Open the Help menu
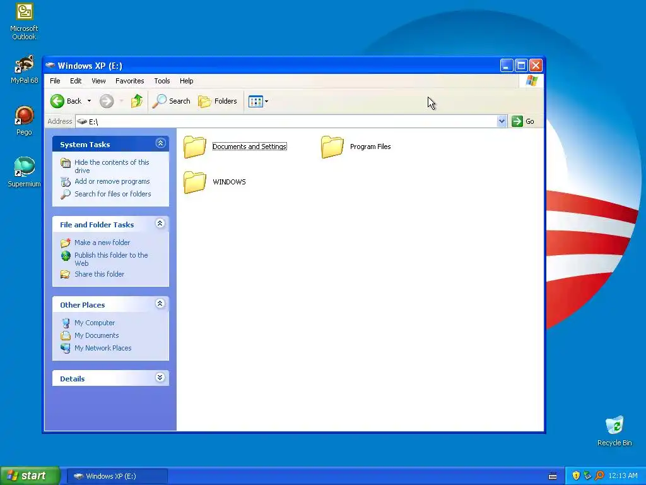This screenshot has width=646, height=485. 186,81
